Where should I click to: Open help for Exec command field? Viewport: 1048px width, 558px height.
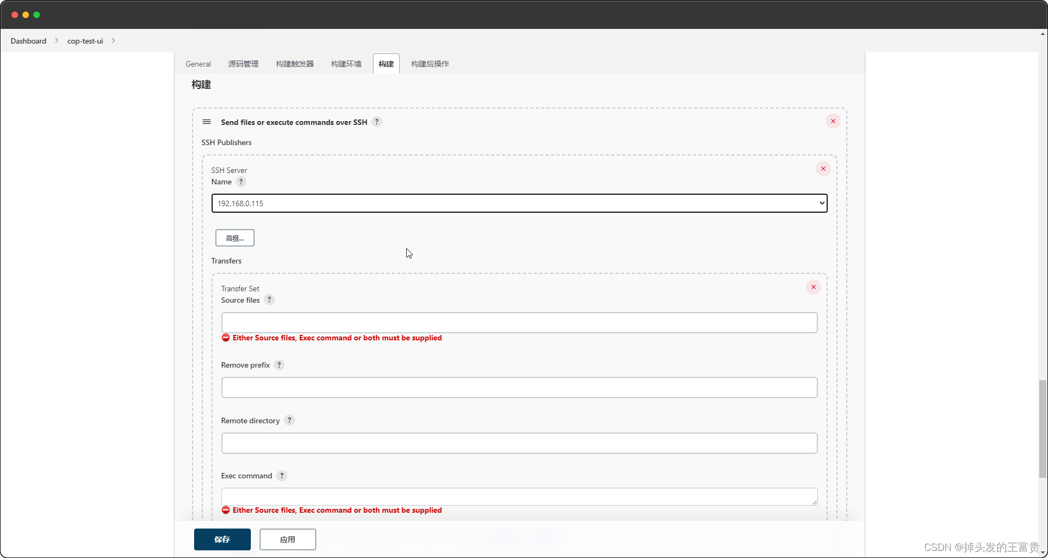click(x=282, y=475)
